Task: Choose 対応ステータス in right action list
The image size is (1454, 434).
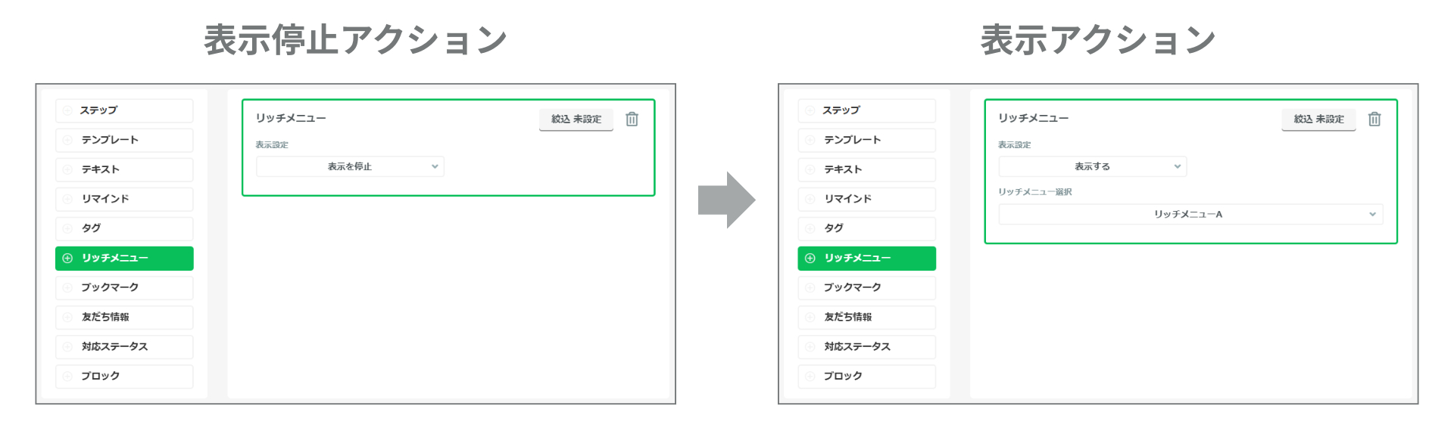Action: pyautogui.click(x=866, y=347)
